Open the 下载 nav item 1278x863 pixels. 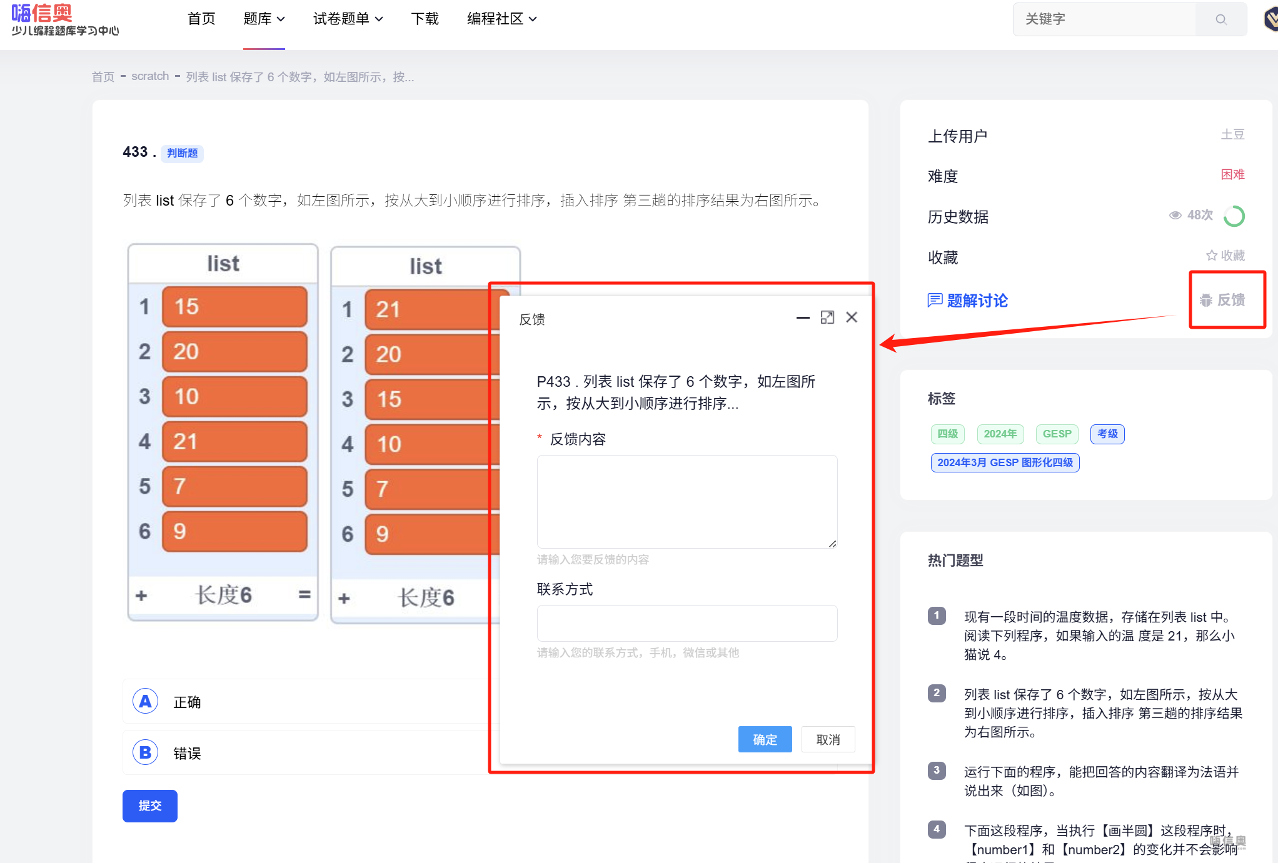point(425,19)
